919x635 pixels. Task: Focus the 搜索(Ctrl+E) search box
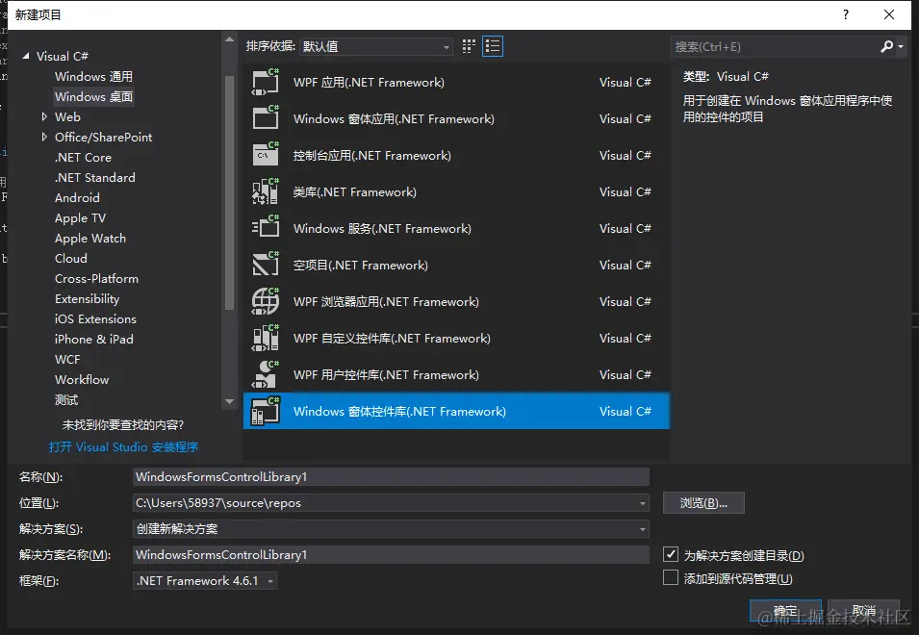click(x=774, y=46)
